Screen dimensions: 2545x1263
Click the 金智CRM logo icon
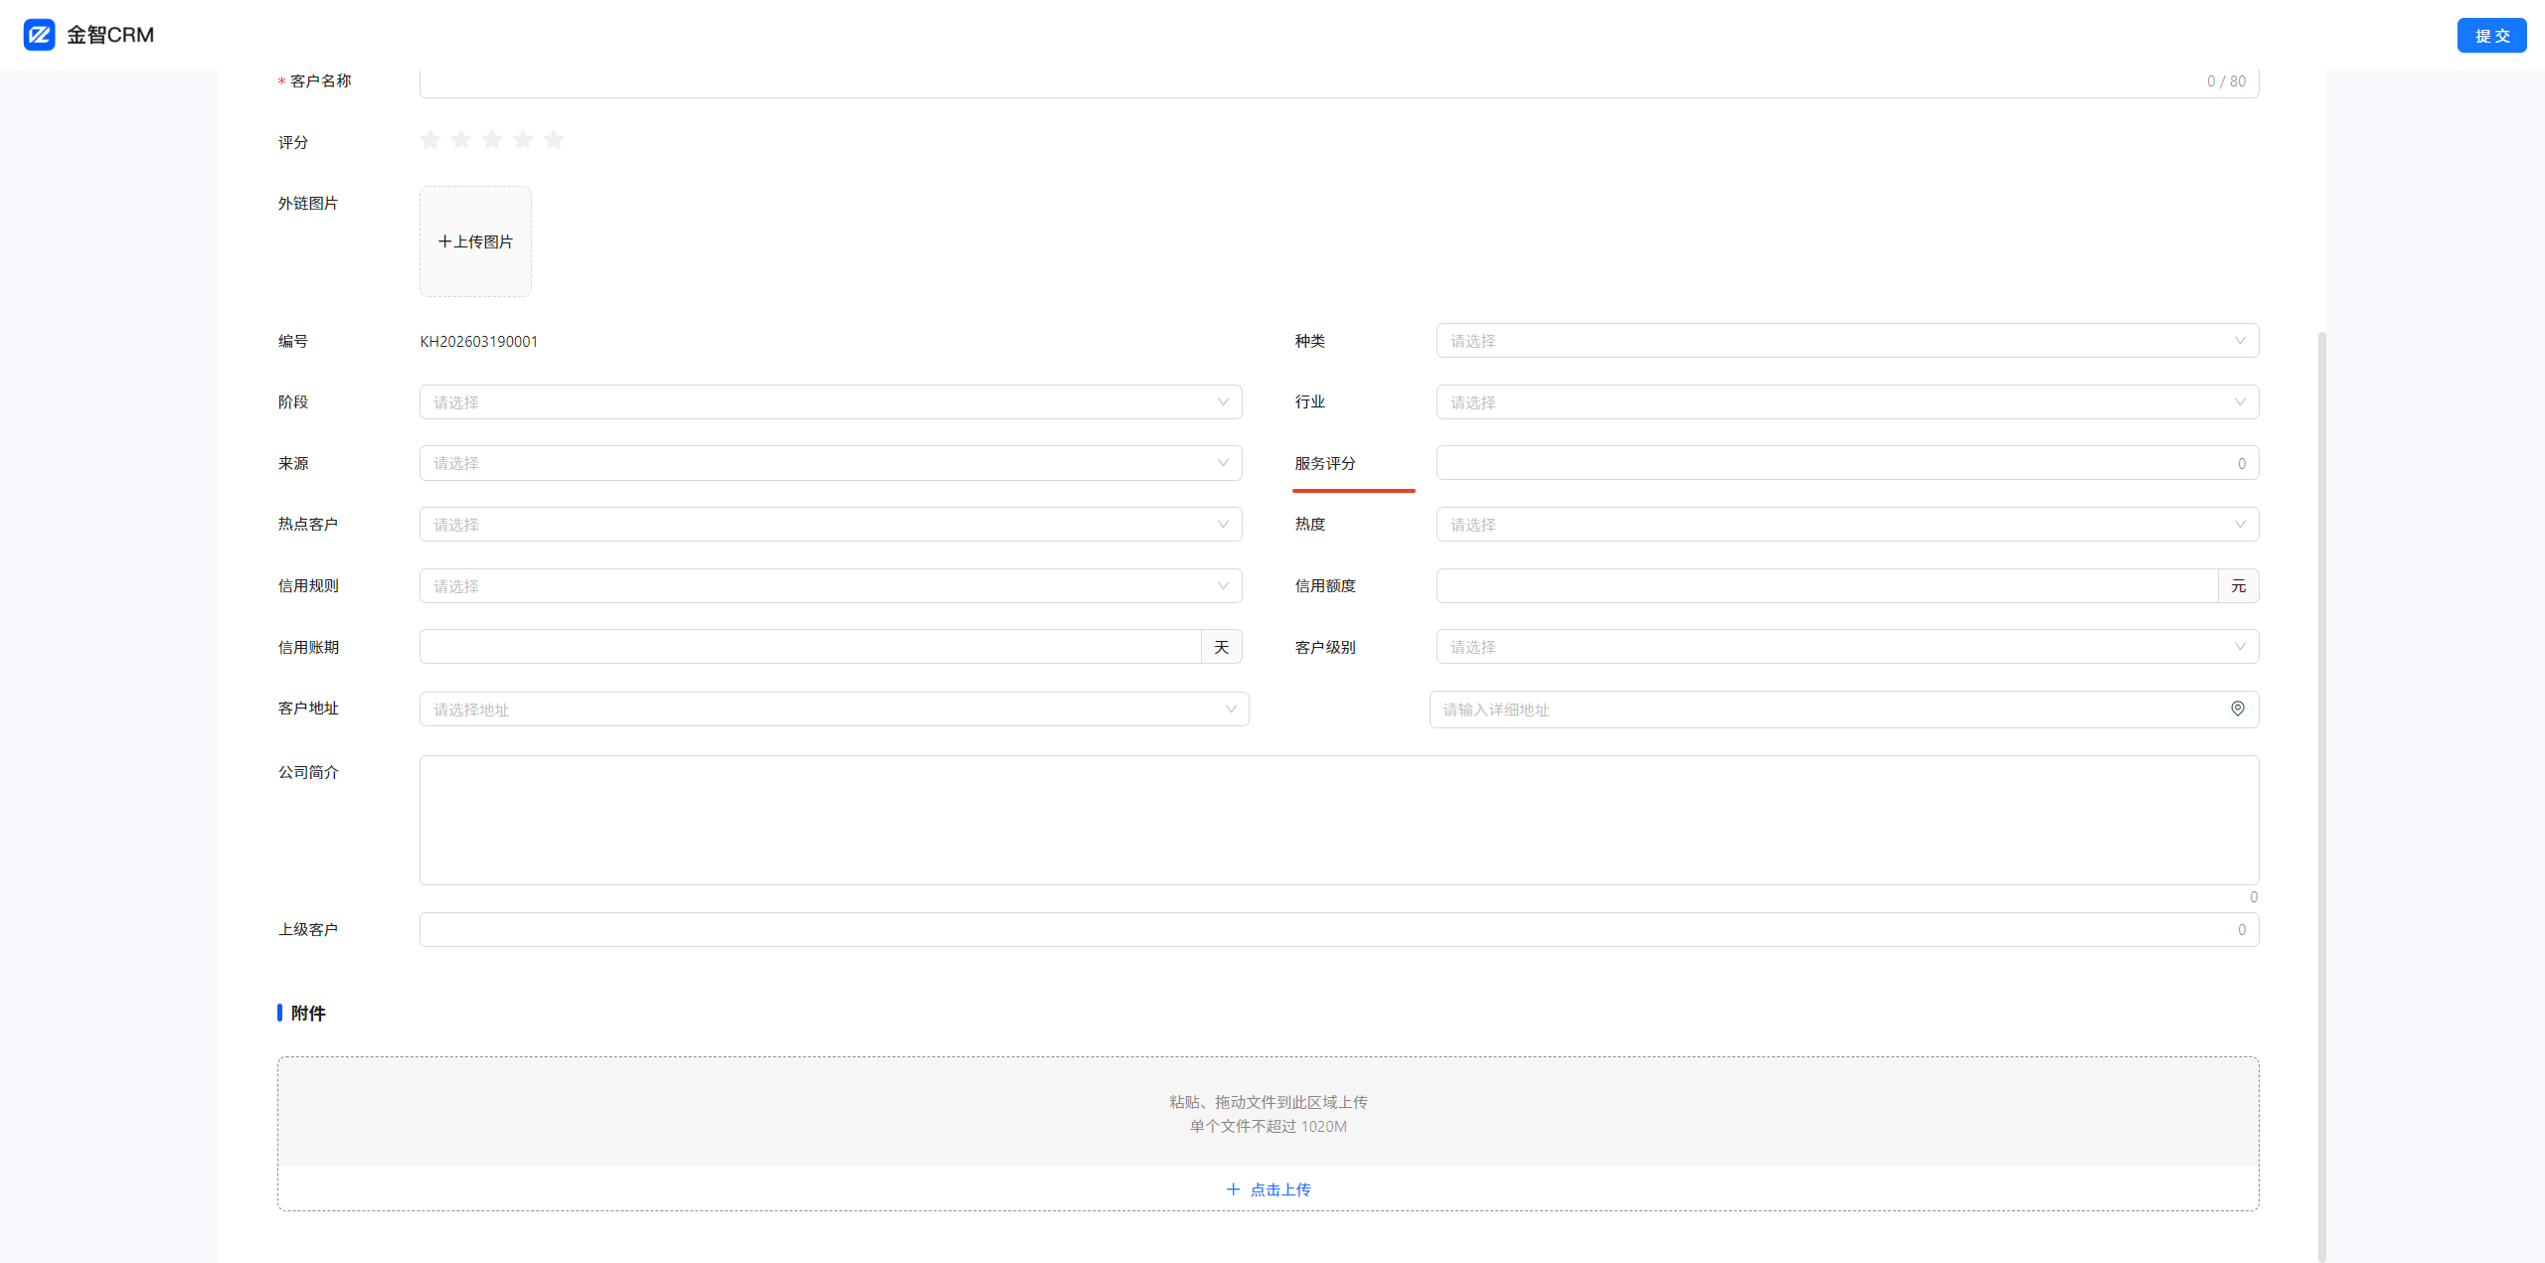click(39, 35)
